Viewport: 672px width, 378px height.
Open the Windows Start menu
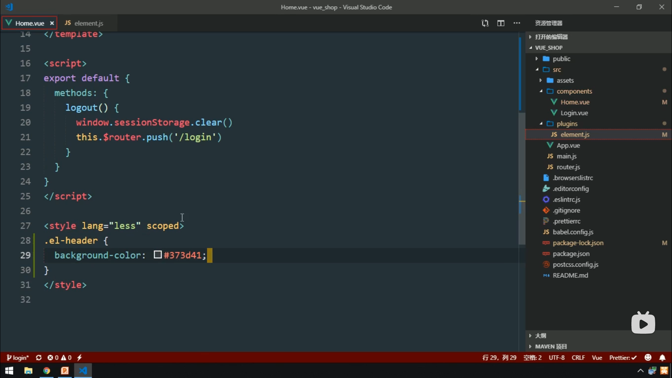[x=9, y=371]
